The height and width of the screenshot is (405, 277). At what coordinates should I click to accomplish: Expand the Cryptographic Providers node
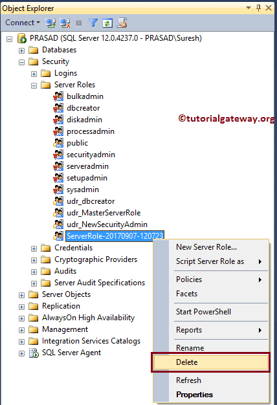34,260
